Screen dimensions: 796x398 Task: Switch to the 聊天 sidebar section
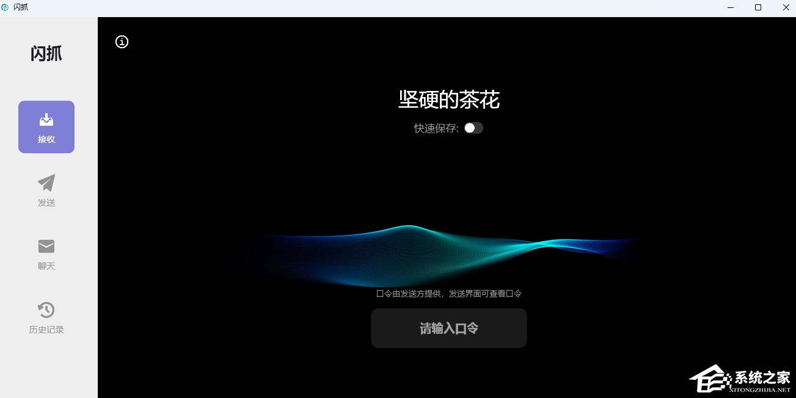[46, 253]
